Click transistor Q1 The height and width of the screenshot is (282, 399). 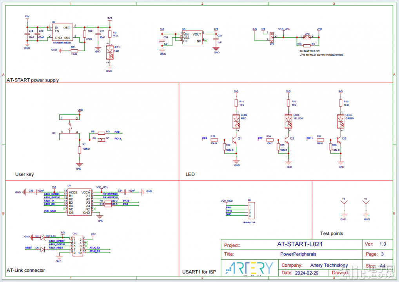(234, 140)
